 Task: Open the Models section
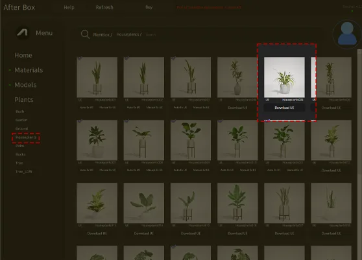point(25,85)
